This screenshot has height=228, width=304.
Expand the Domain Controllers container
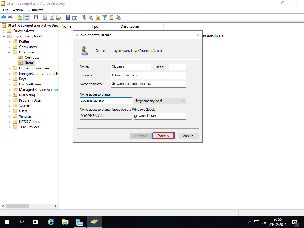[9, 68]
